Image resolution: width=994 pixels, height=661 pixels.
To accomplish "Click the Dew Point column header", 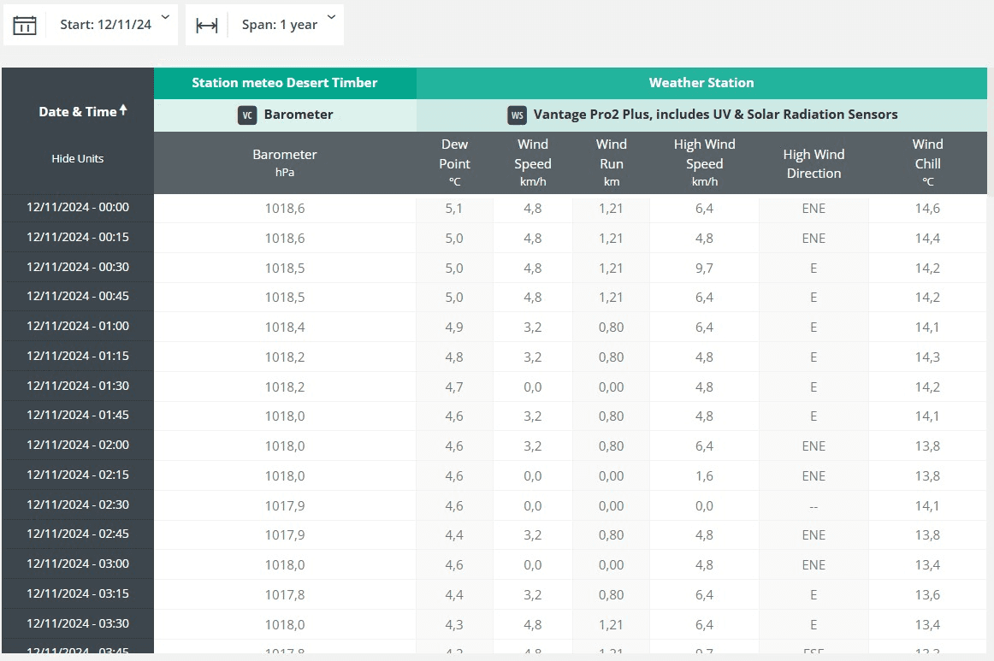I will (x=454, y=162).
